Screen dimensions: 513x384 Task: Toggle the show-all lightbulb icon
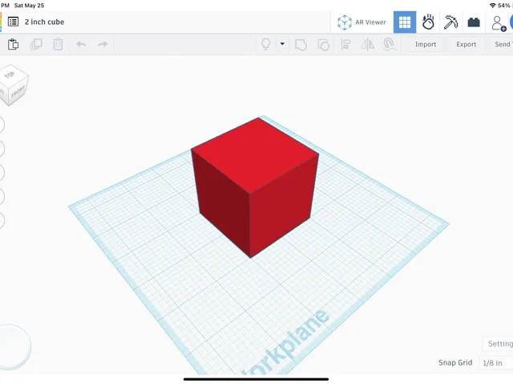[265, 44]
